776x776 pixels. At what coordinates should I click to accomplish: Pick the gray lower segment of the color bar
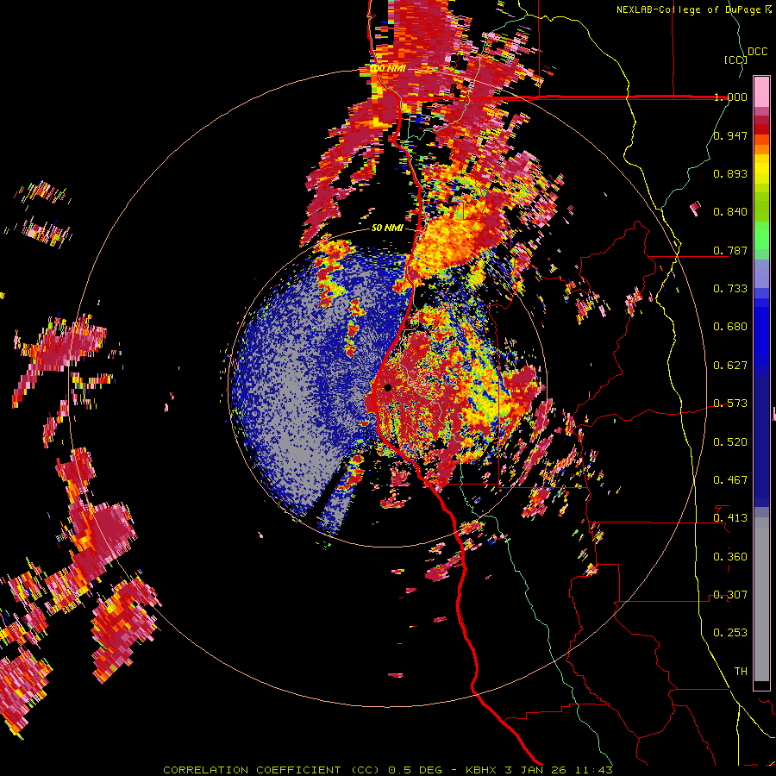point(761,599)
